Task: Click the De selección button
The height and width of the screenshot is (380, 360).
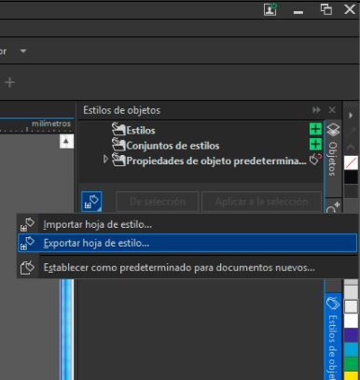Action: (158, 202)
